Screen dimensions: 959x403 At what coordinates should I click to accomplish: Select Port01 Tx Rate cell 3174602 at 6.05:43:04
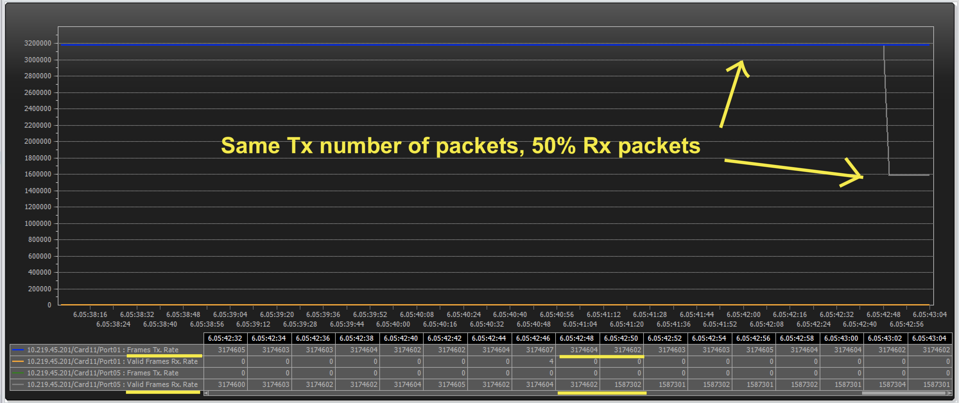[929, 350]
